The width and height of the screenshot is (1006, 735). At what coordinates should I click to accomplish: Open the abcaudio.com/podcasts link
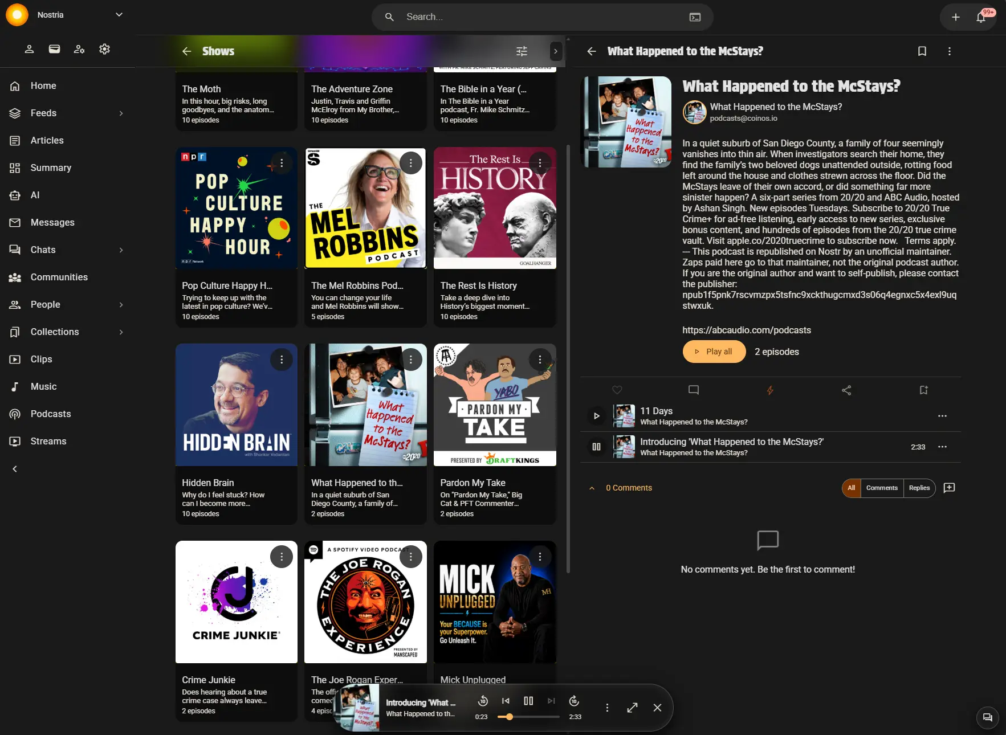click(747, 330)
